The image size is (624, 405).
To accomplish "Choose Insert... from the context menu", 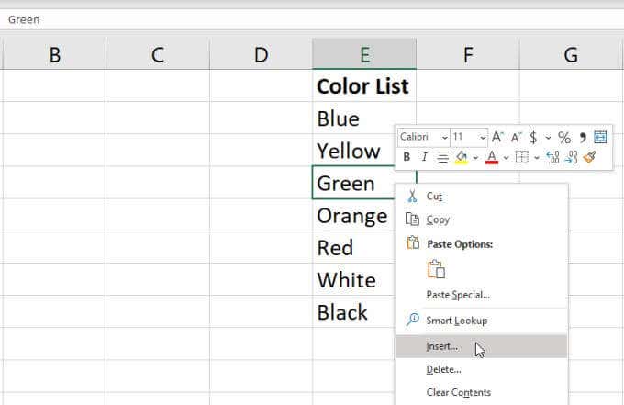I will coord(441,346).
